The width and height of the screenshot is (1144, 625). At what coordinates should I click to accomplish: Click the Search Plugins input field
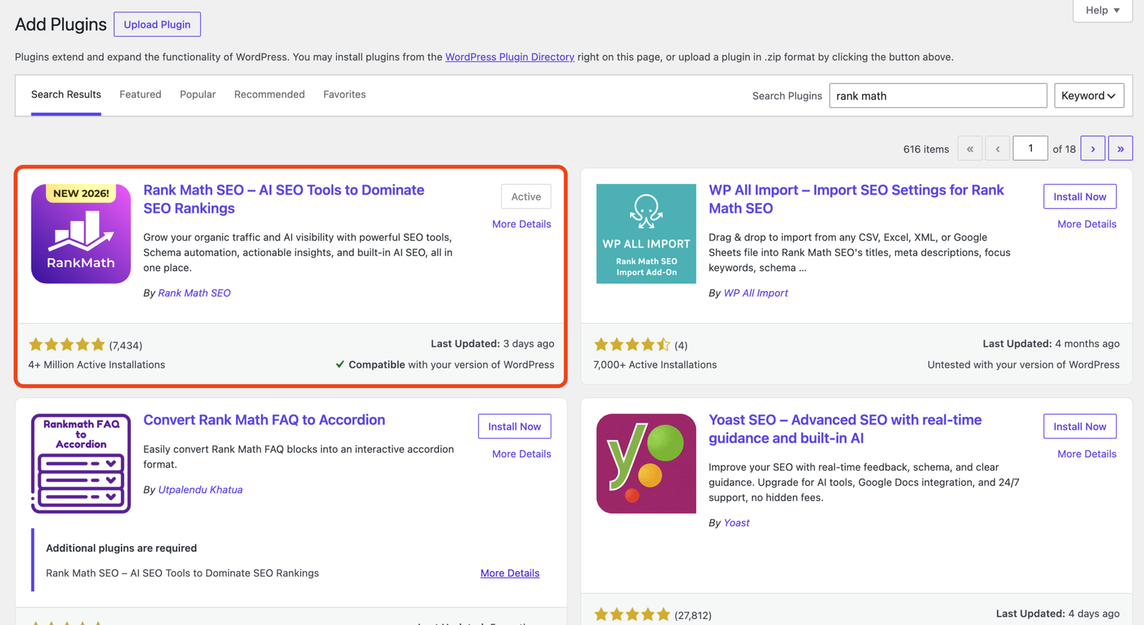click(x=938, y=96)
